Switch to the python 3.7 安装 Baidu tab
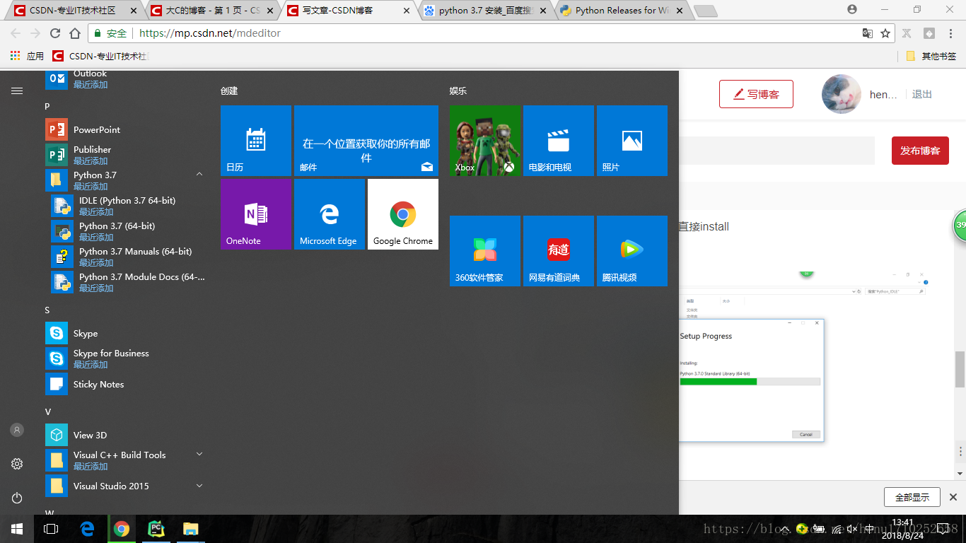This screenshot has width=966, height=543. point(486,11)
